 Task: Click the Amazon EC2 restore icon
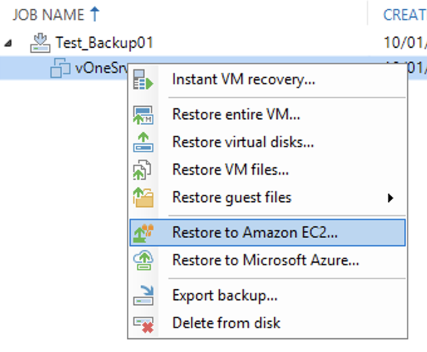143,233
